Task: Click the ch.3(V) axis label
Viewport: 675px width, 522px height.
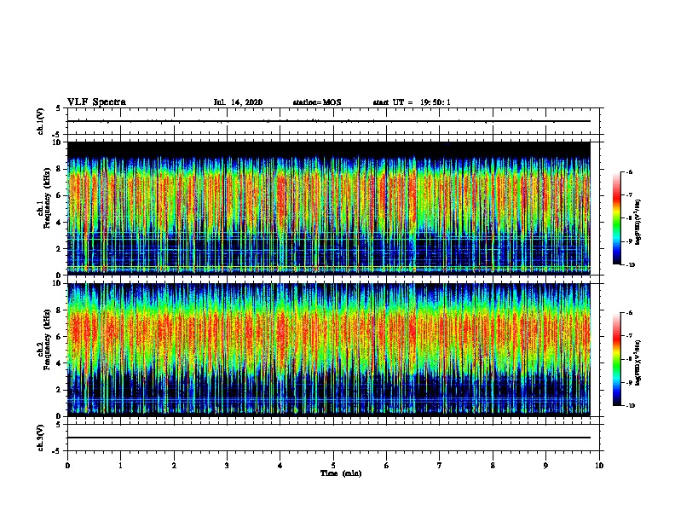Action: [x=41, y=438]
